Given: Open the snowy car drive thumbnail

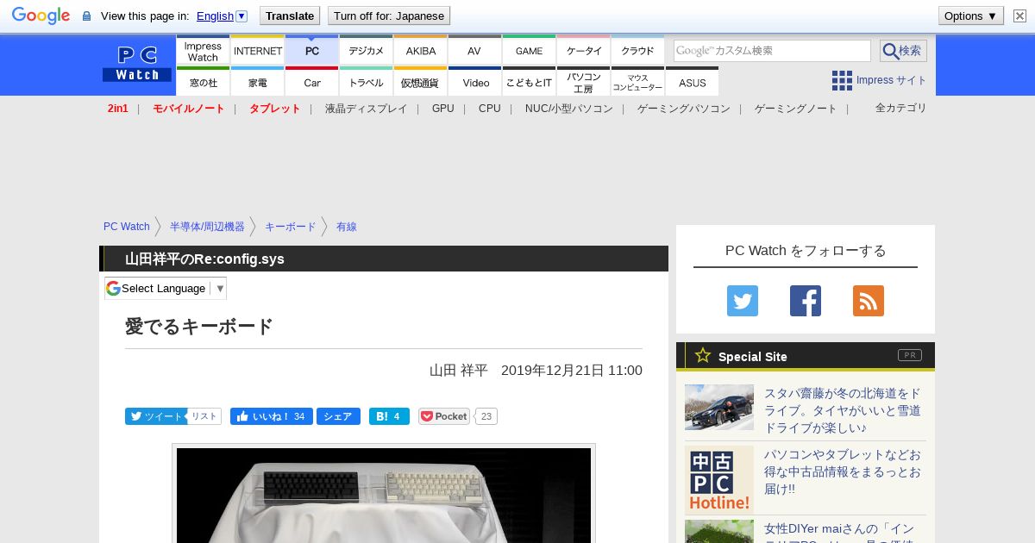Looking at the screenshot, I should (719, 407).
